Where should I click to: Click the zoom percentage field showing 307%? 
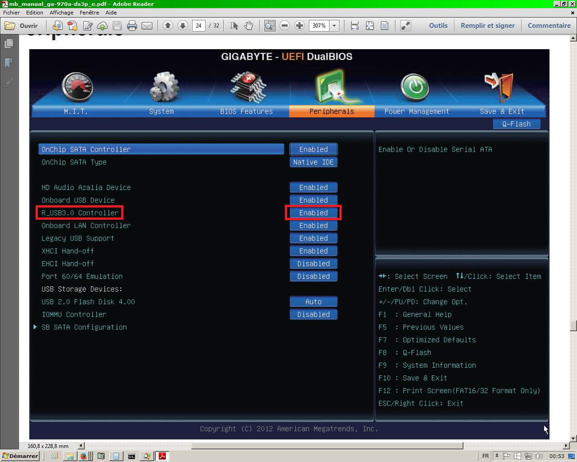tap(320, 26)
